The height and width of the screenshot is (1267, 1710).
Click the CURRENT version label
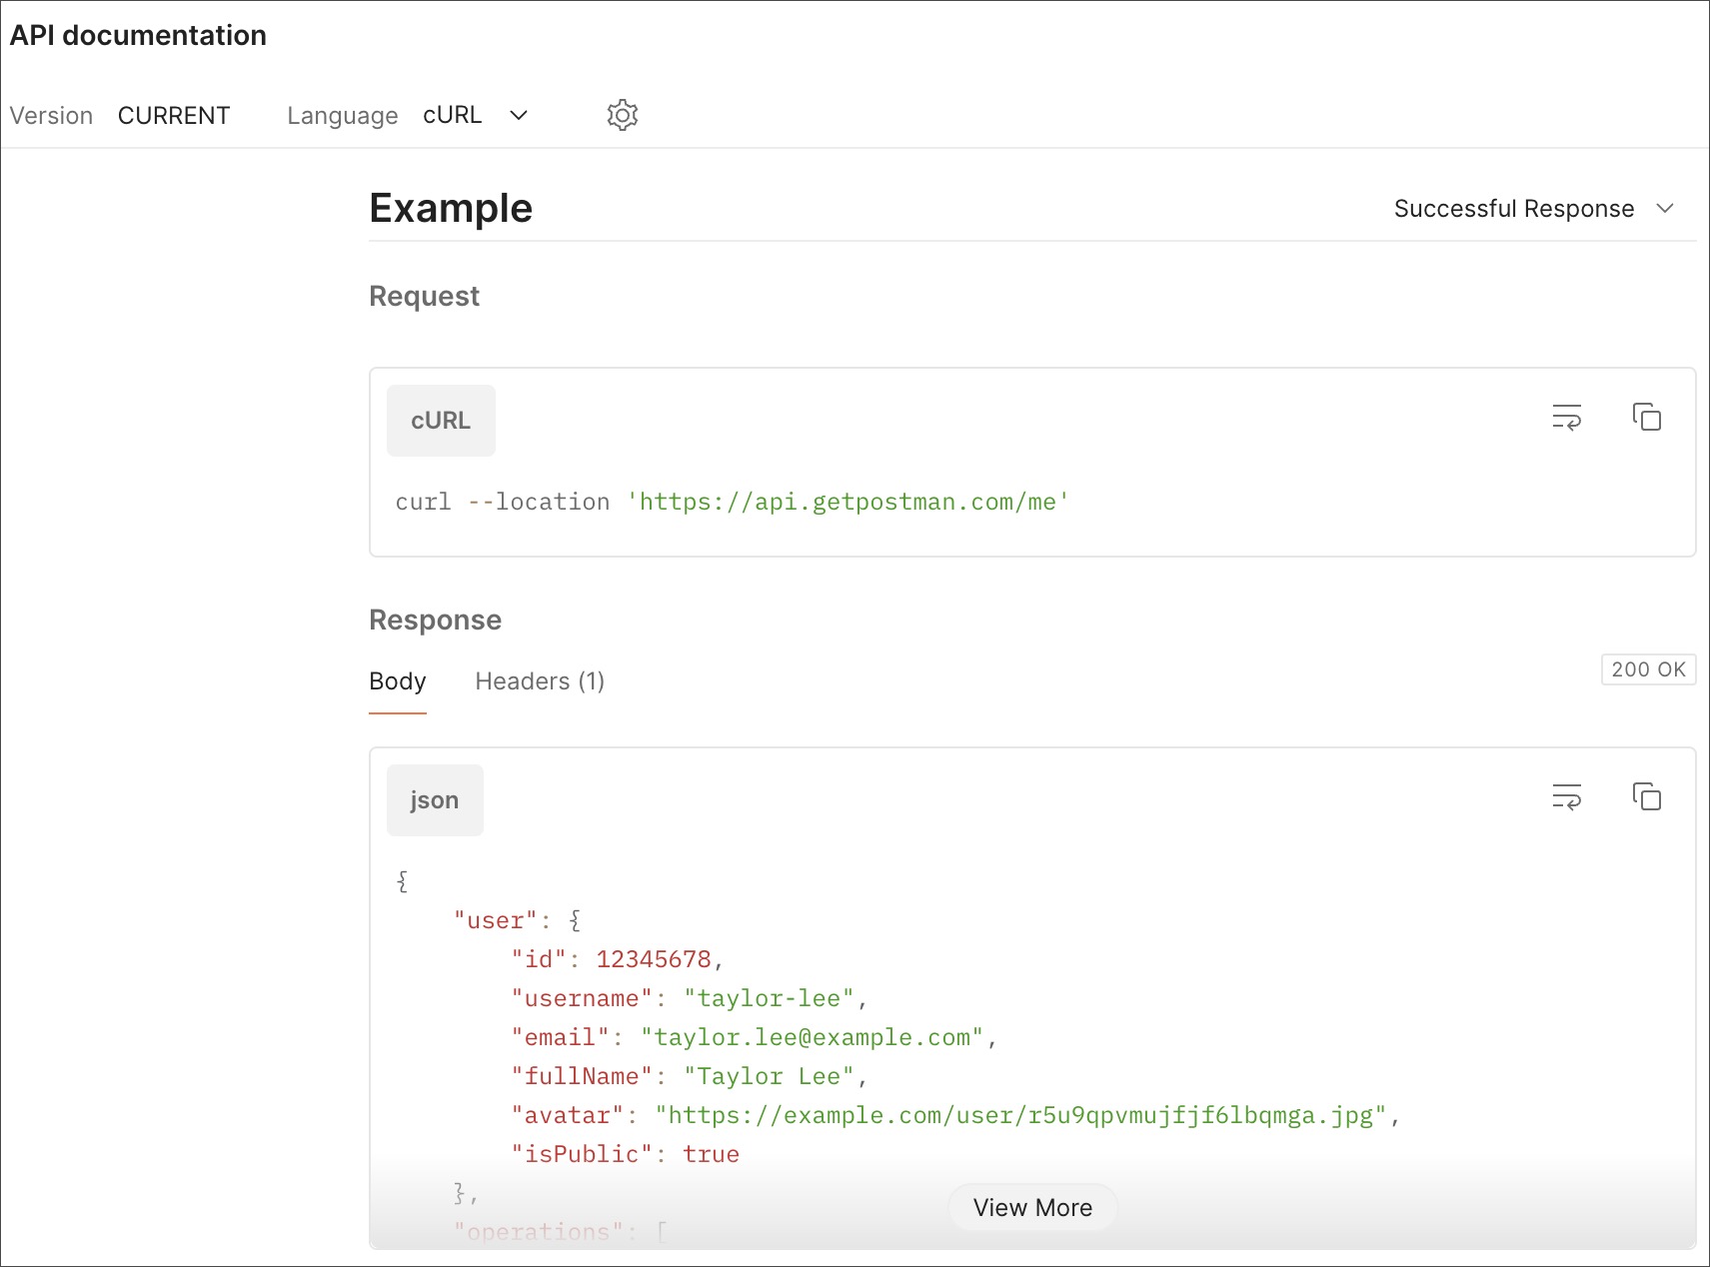pos(173,115)
